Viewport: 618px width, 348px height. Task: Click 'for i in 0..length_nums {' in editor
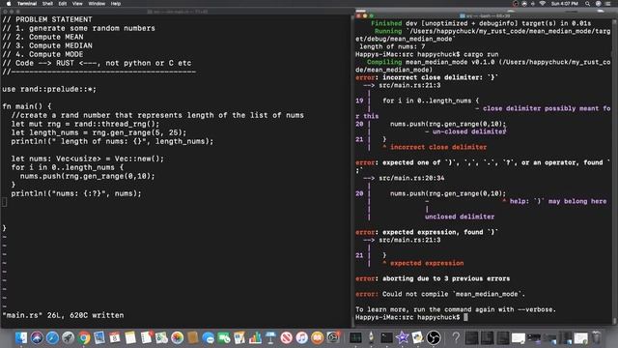click(67, 167)
